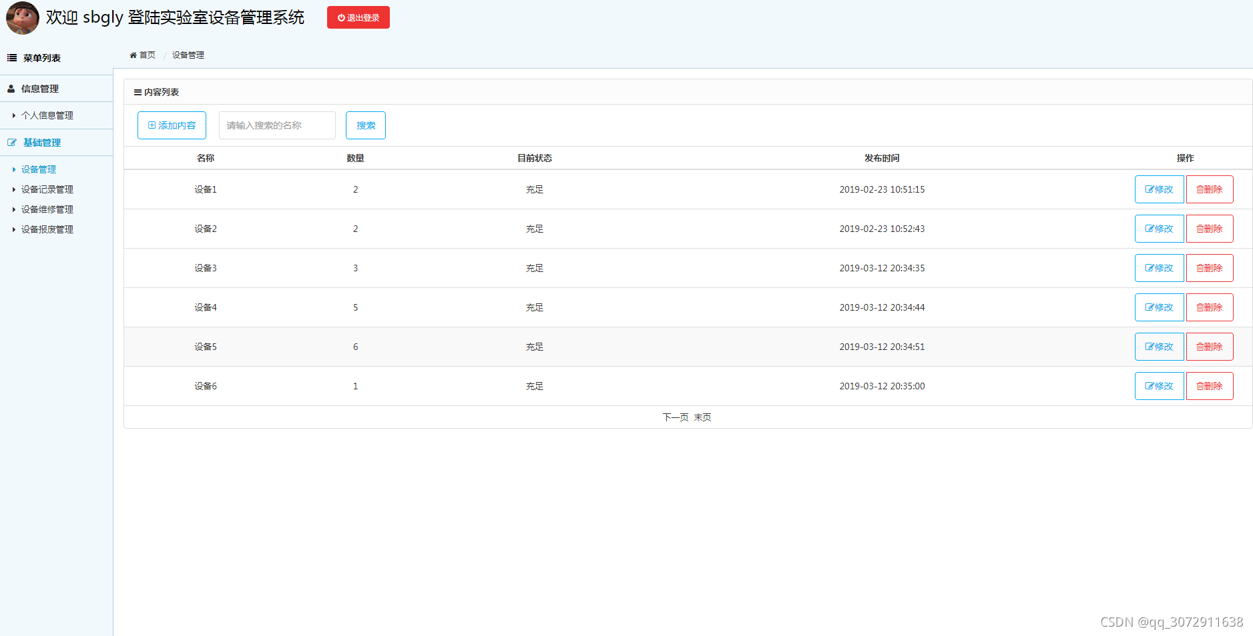Click 删除 for 设备1
This screenshot has height=636, width=1253.
(1210, 189)
